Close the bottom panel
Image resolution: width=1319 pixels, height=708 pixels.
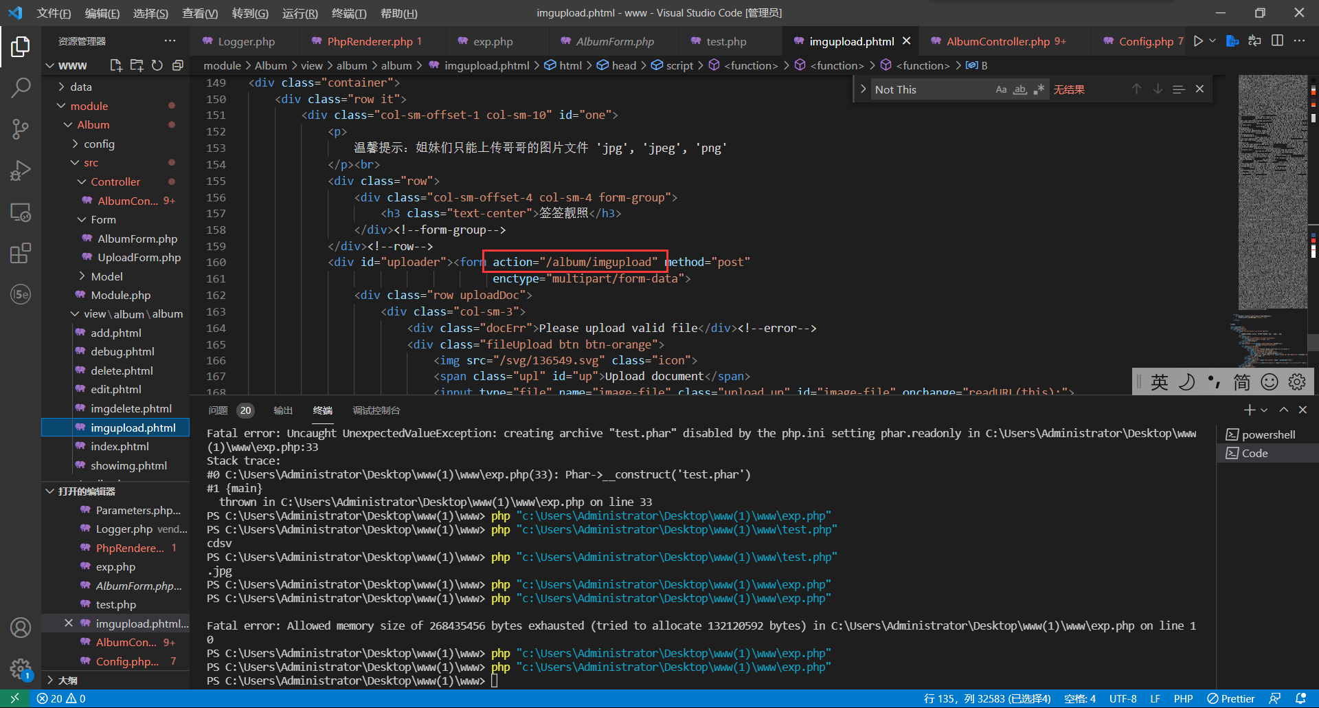point(1303,410)
